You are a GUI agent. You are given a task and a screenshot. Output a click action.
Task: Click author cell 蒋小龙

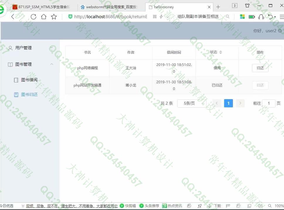click(x=131, y=85)
